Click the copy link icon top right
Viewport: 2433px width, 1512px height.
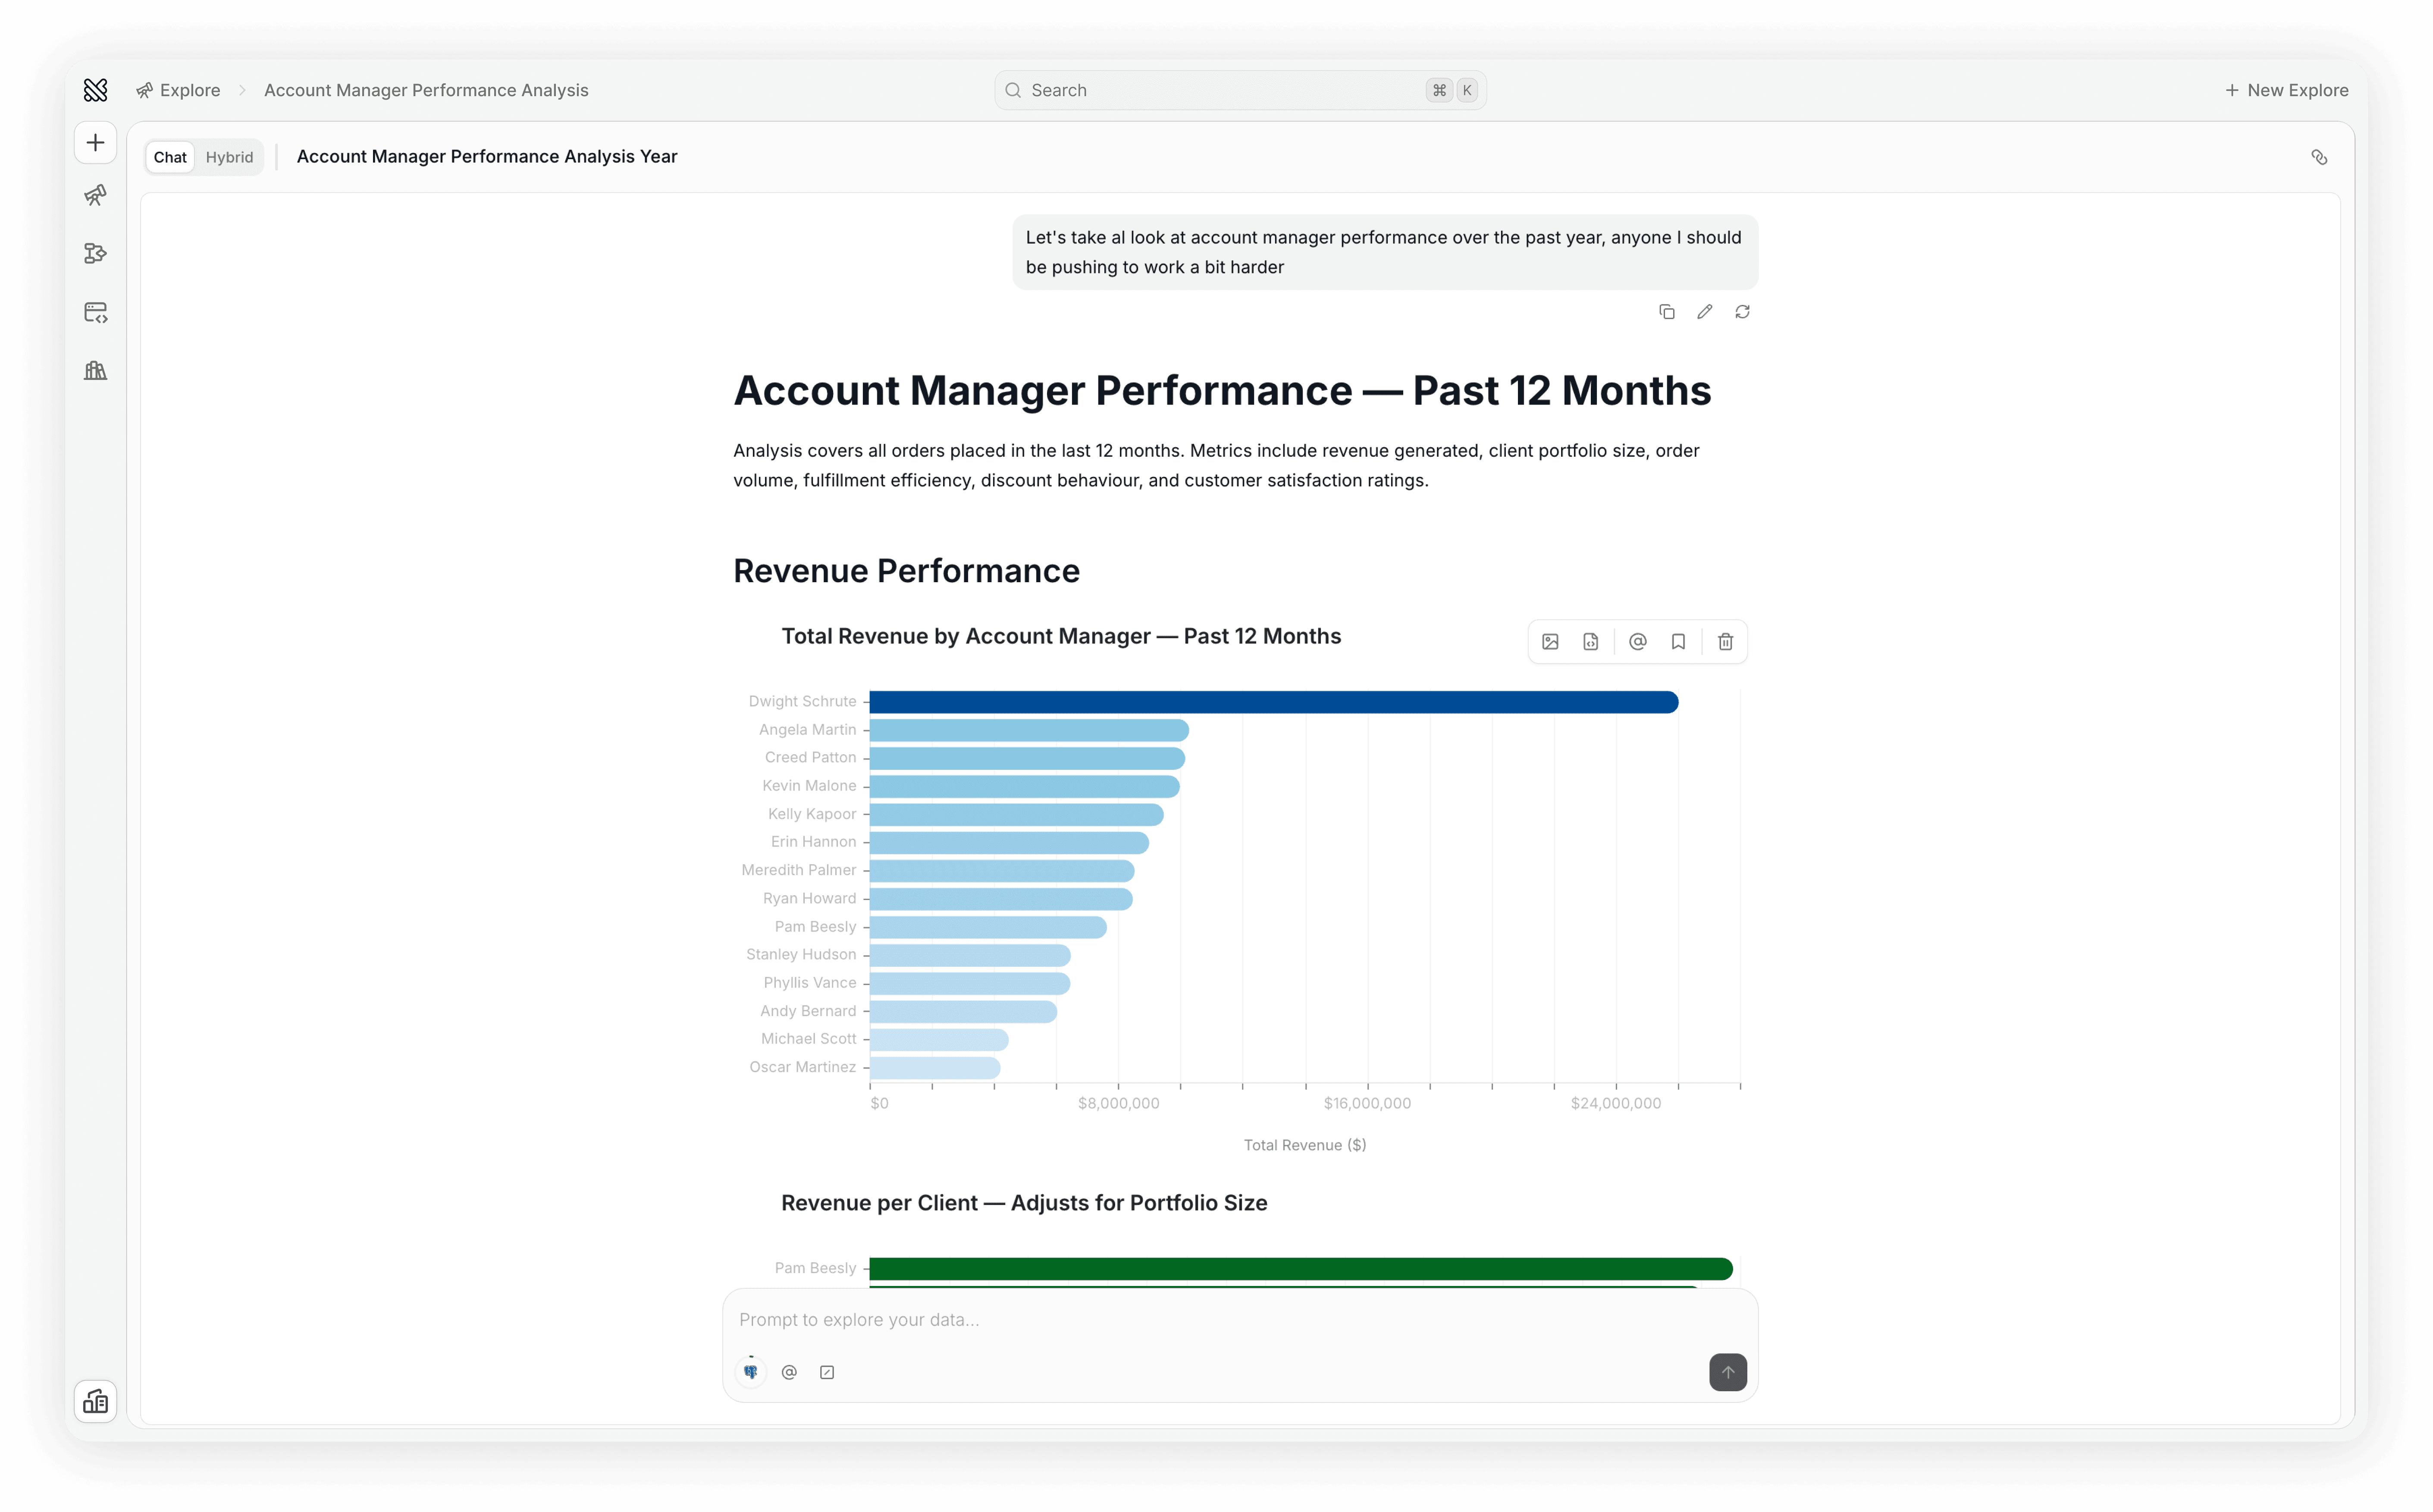point(2319,157)
